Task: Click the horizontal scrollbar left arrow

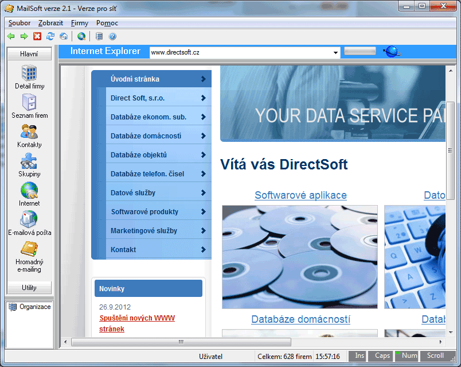Action: [65, 342]
